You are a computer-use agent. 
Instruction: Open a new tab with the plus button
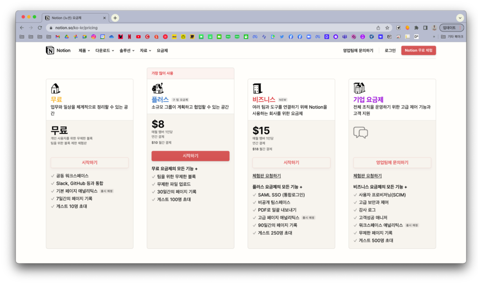(115, 17)
